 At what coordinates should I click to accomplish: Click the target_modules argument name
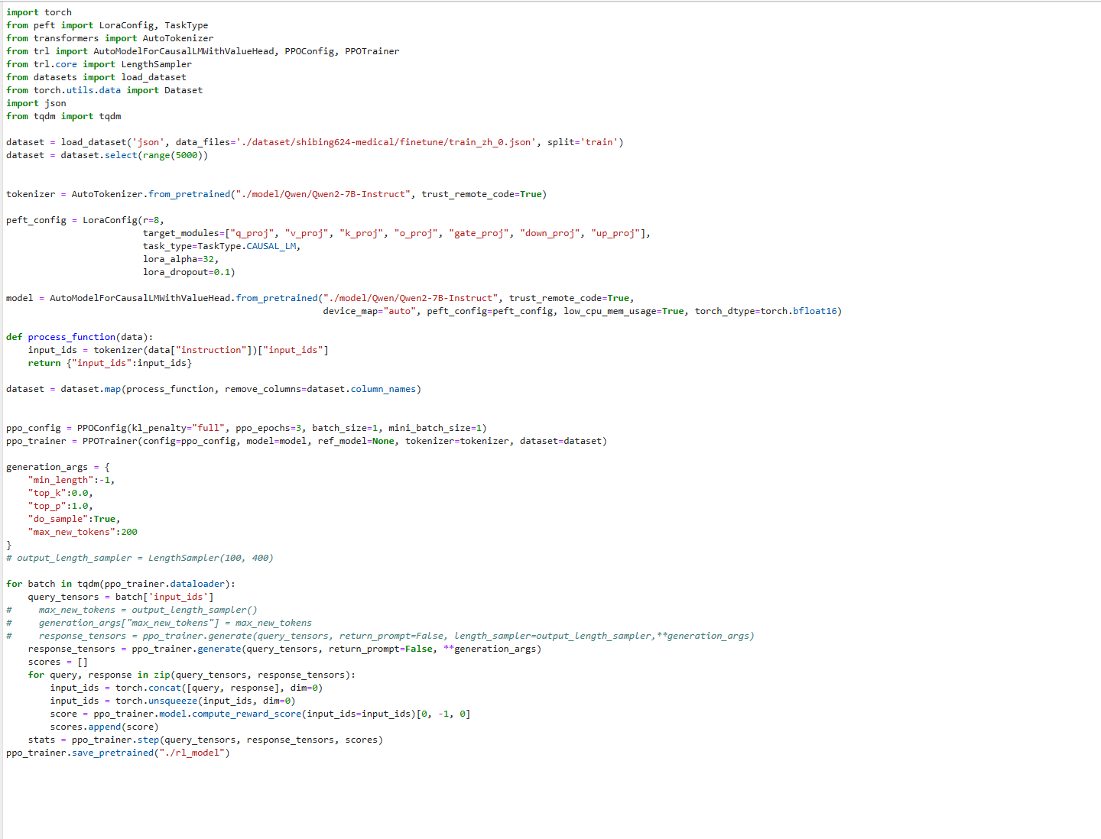coord(180,233)
